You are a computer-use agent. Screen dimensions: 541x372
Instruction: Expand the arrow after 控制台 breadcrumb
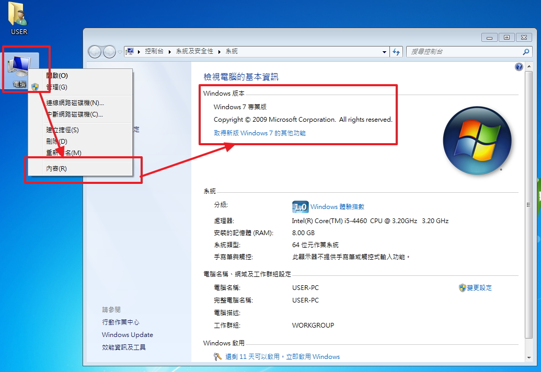click(170, 52)
